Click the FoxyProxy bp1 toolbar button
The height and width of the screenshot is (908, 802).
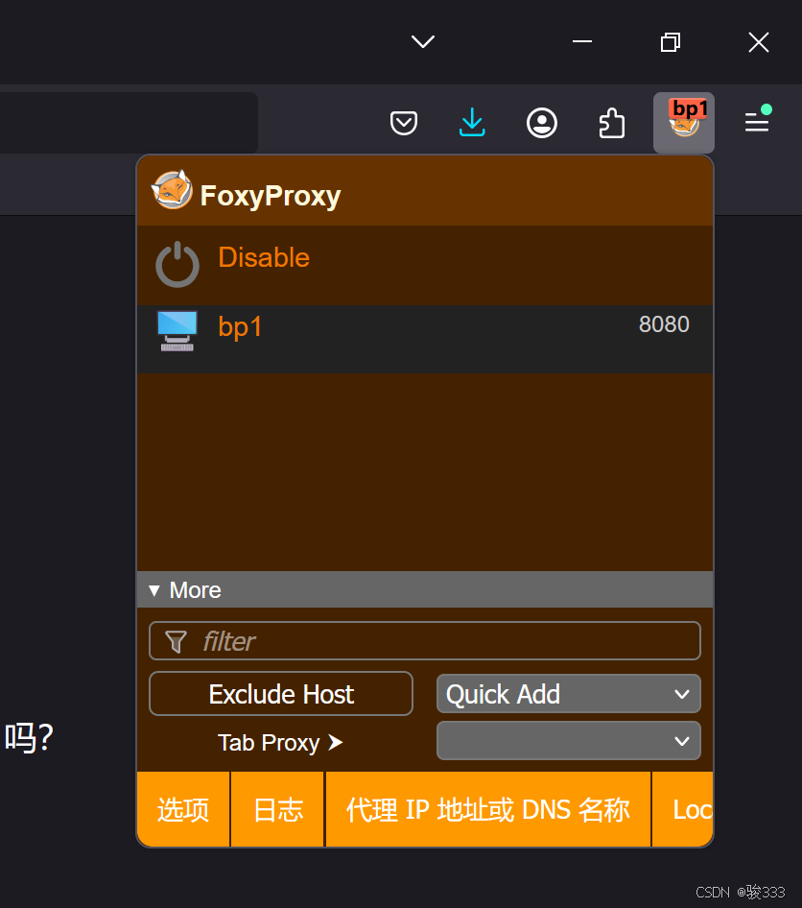click(684, 123)
